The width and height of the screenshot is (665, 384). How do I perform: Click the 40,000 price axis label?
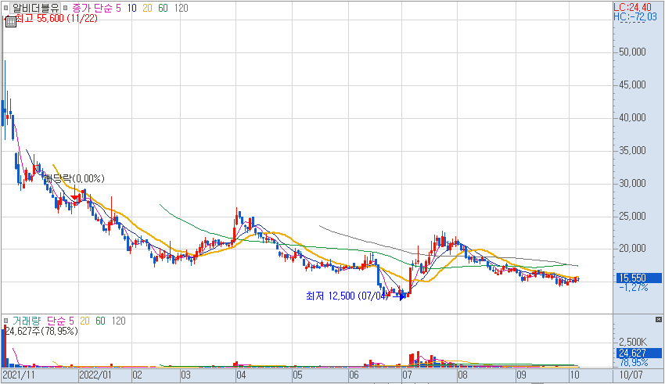point(632,118)
